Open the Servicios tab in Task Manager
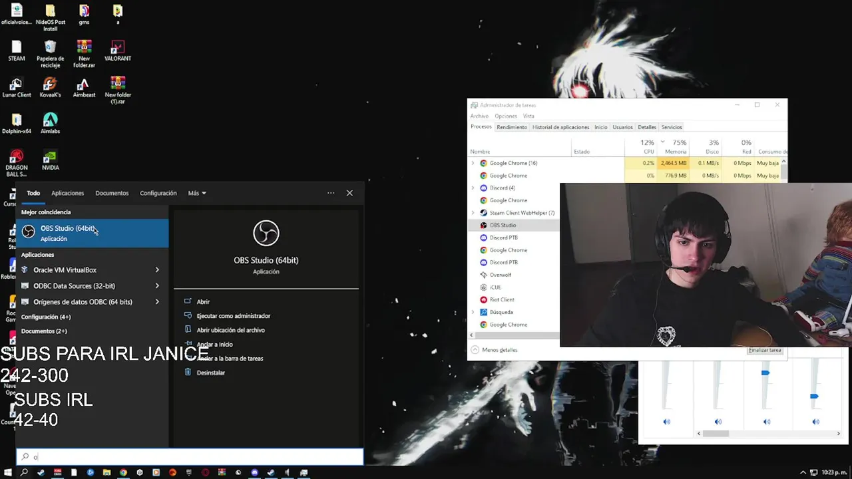 (672, 127)
